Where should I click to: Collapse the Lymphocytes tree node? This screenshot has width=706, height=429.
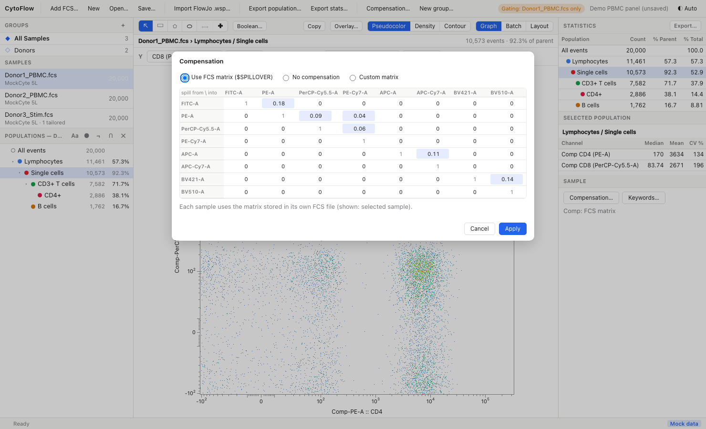pos(13,162)
